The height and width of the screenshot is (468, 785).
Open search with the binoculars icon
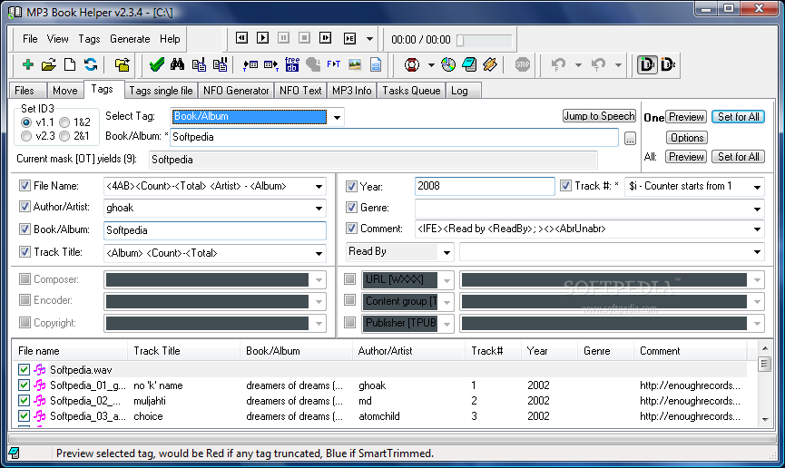pos(177,64)
